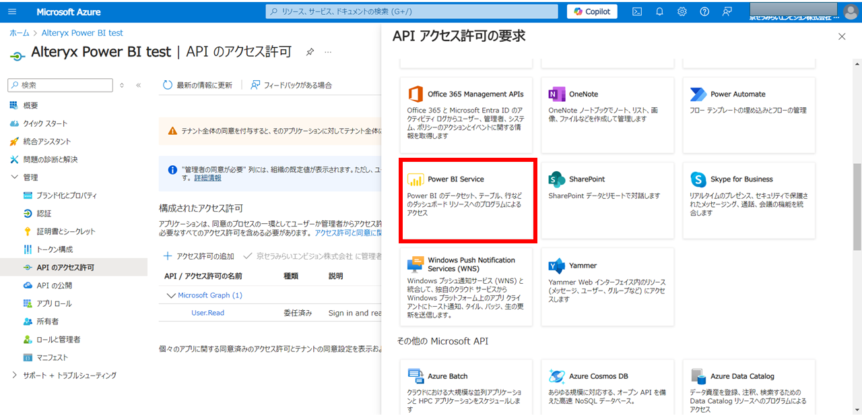Viewport: 862px width, 418px height.
Task: Open the notifications bell
Action: pos(659,11)
